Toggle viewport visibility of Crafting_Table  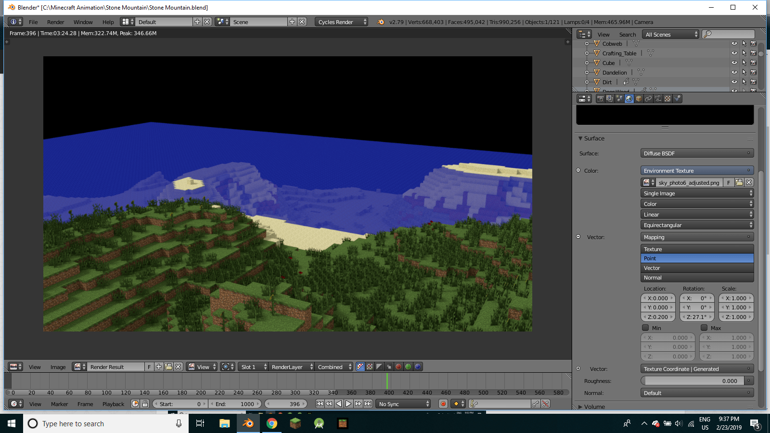734,53
